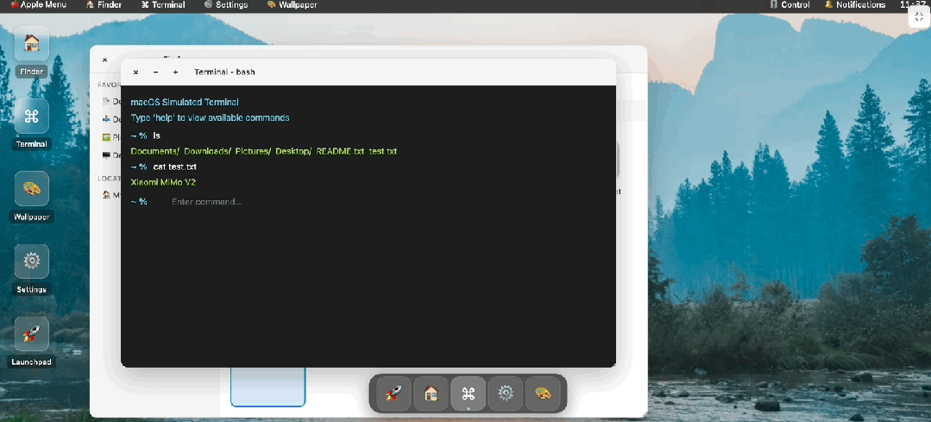Toggle fullscreen with the top-right corner button
931x422 pixels.
(x=919, y=16)
